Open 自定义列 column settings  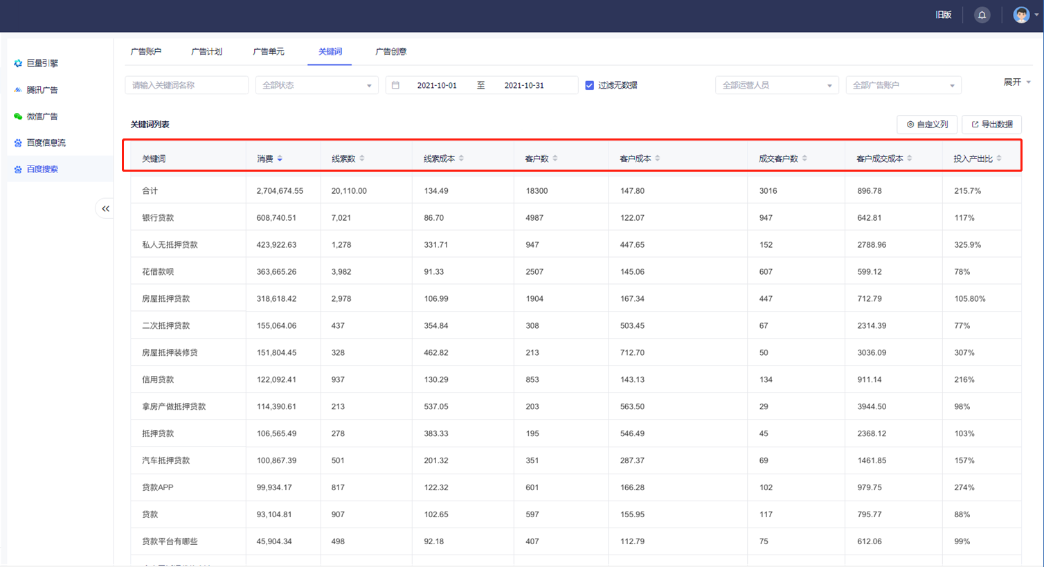[927, 125]
